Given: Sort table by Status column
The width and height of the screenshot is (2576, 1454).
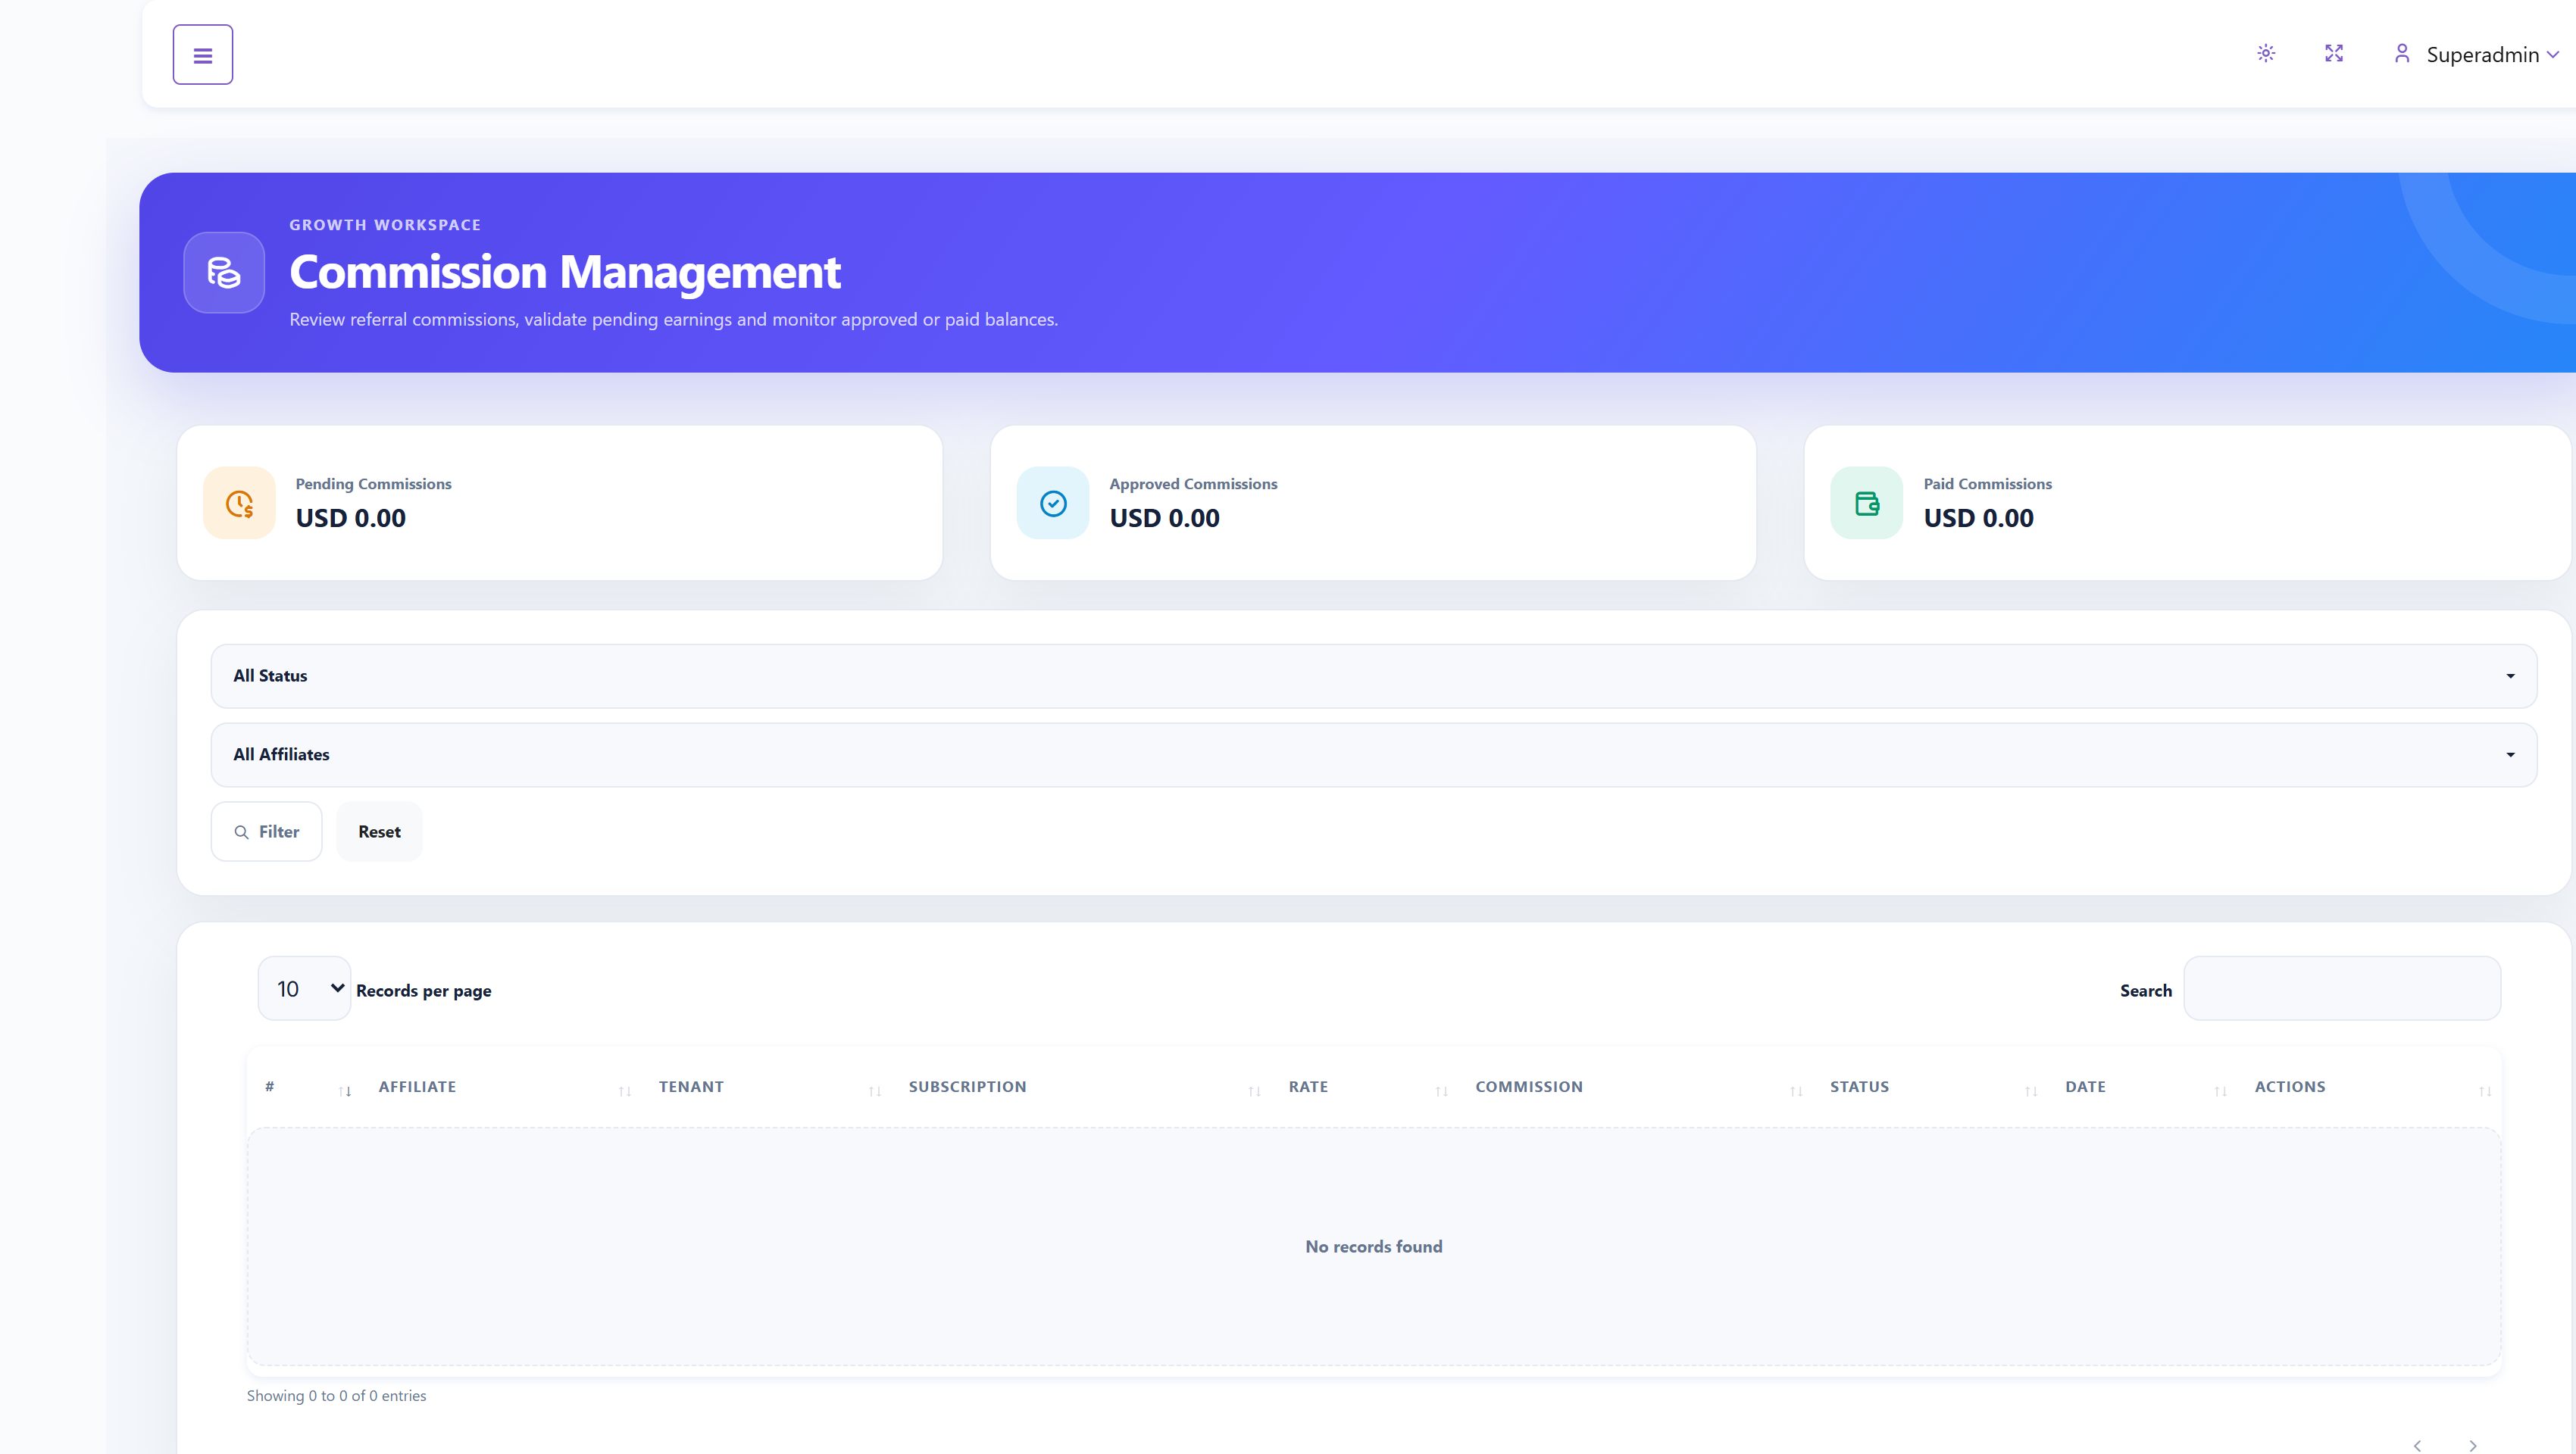Looking at the screenshot, I should (x=1930, y=1087).
